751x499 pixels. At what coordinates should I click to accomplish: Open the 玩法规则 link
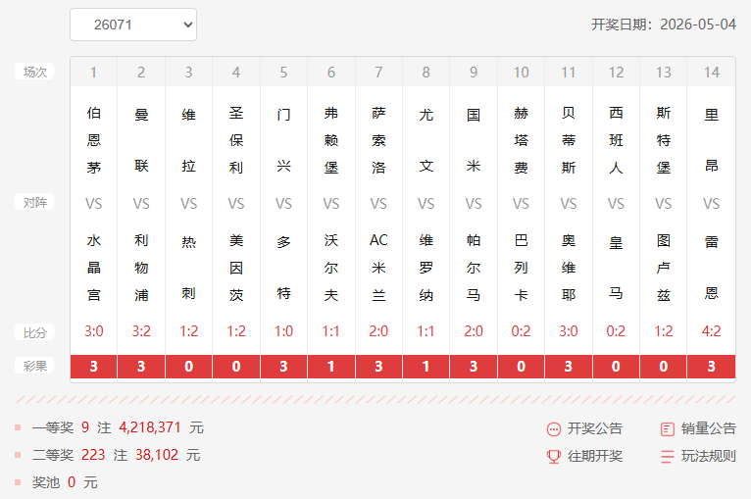tap(709, 456)
